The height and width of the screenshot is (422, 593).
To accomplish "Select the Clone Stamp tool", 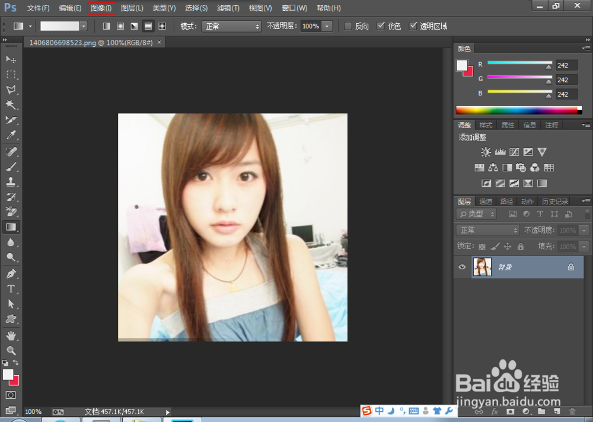I will (x=11, y=182).
